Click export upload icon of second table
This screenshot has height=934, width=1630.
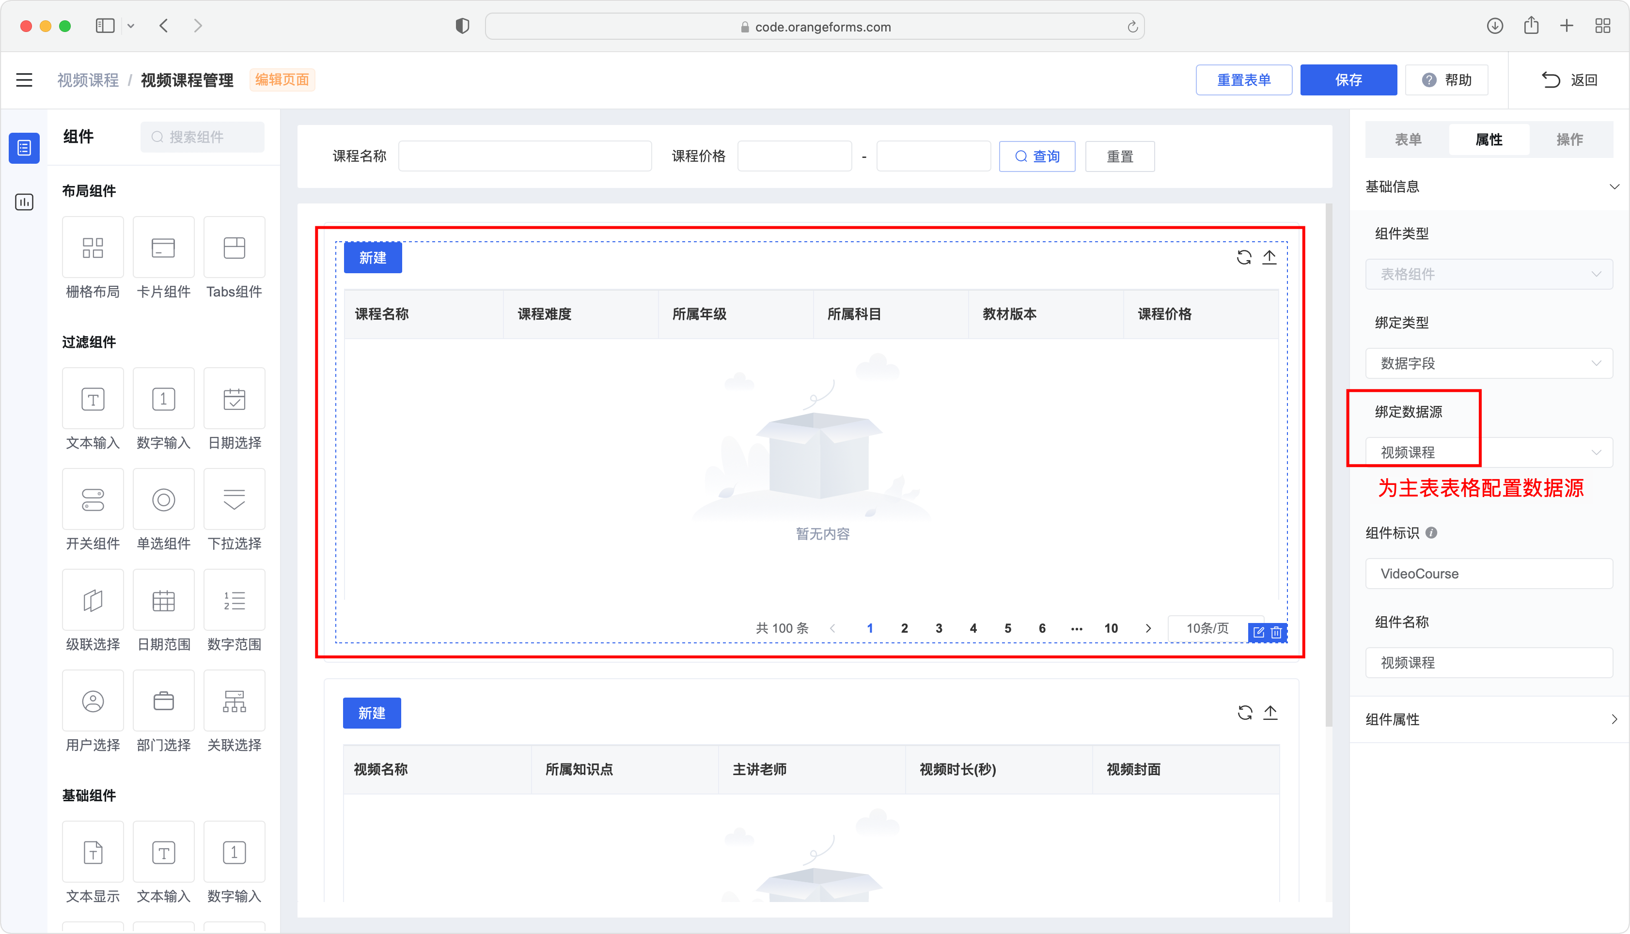[1270, 713]
